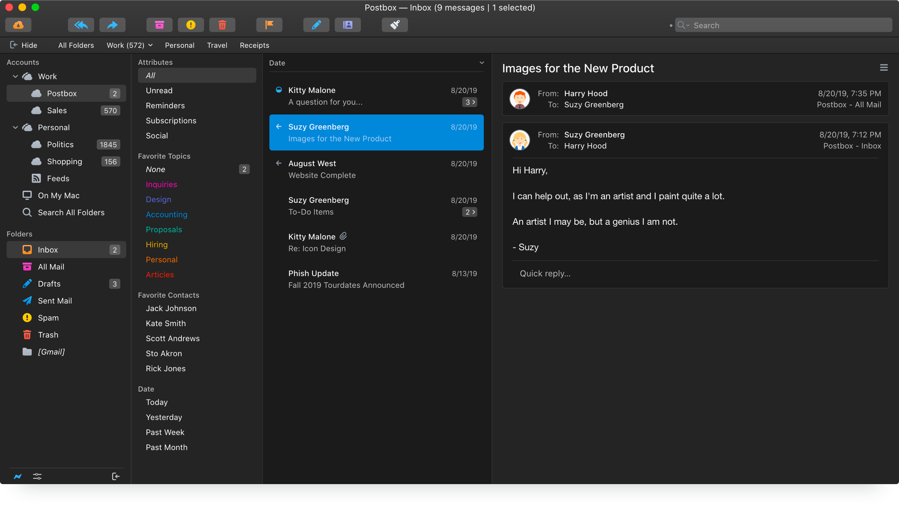Viewport: 899px width, 507px height.
Task: Archive message with the pink box icon
Action: [159, 25]
